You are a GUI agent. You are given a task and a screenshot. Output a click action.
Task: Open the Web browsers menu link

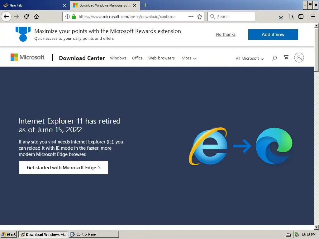(162, 58)
